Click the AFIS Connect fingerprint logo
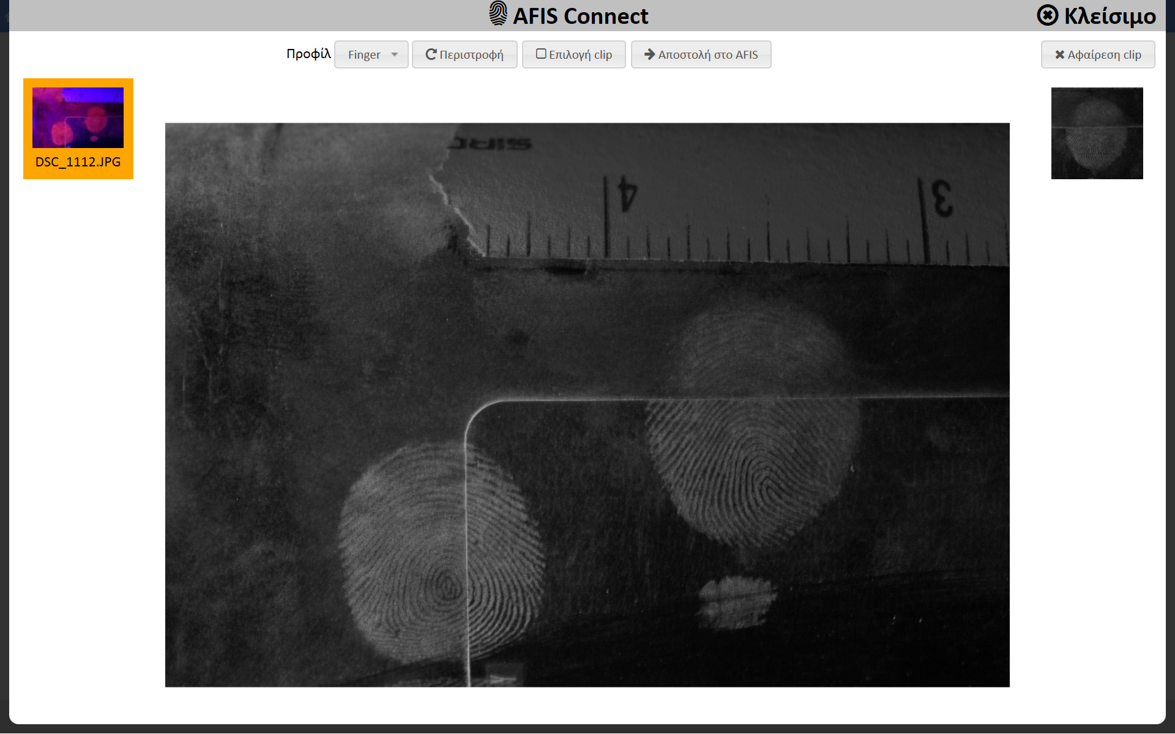Viewport: 1175px width, 734px height. tap(498, 13)
